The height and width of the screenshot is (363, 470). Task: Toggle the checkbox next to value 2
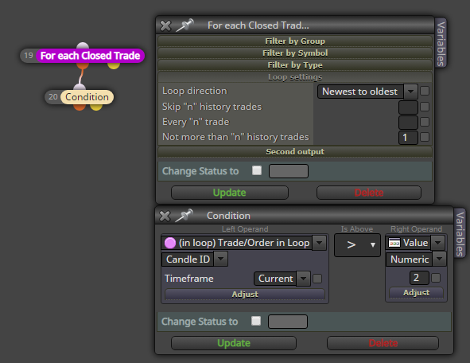(436, 278)
